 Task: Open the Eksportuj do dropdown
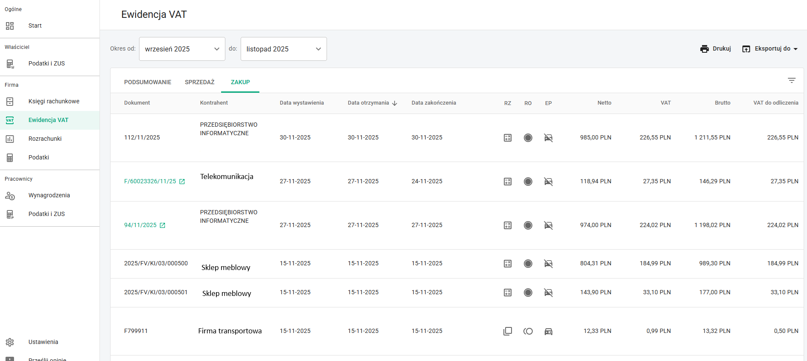(x=770, y=49)
